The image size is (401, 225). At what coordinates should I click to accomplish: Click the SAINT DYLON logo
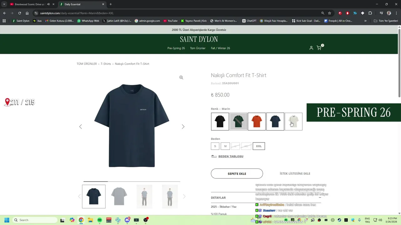[x=199, y=39]
